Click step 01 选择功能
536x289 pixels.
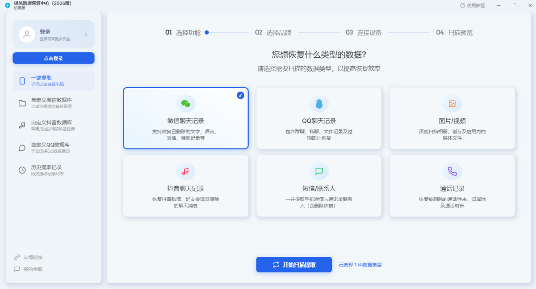(x=183, y=33)
